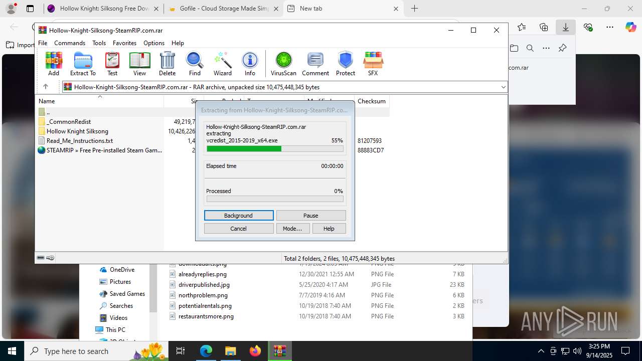Click the Protect shield icon
642x361 pixels.
coord(346,64)
